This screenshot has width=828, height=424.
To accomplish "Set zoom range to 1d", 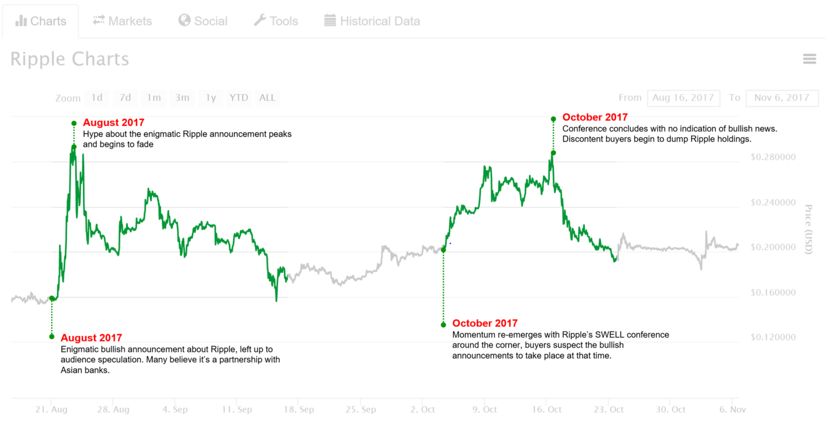I will click(97, 98).
